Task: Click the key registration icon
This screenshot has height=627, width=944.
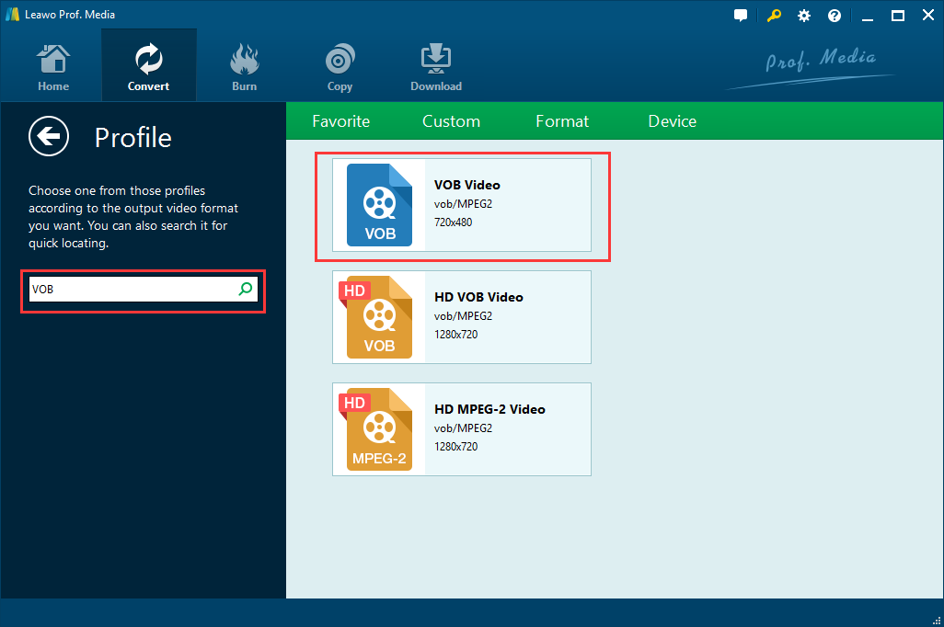Action: [x=773, y=16]
